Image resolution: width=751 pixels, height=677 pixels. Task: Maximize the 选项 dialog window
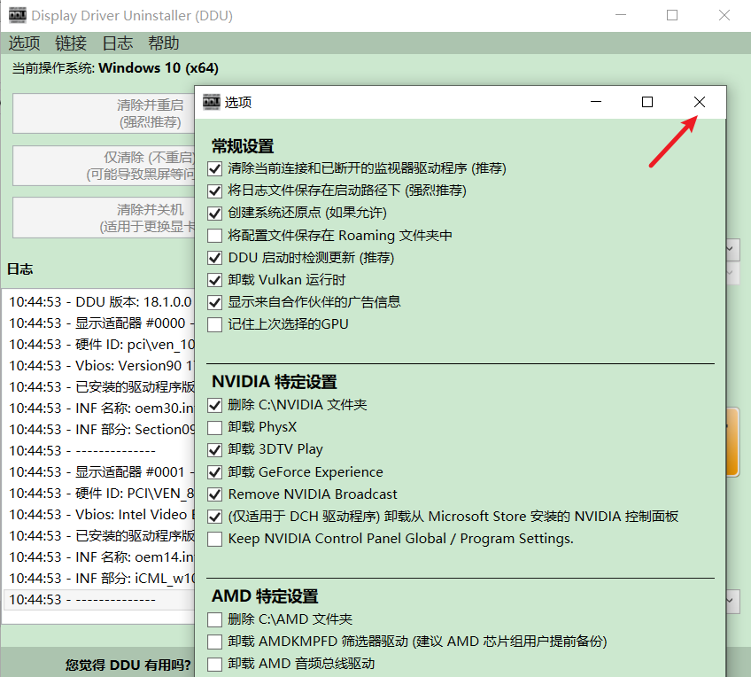pyautogui.click(x=647, y=102)
